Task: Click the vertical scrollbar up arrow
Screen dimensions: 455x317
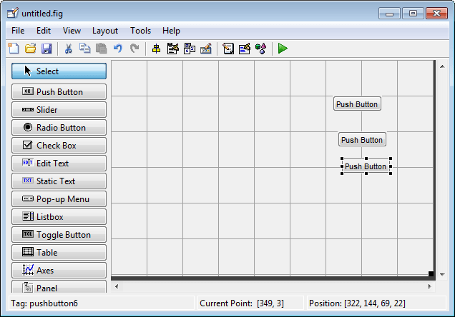Action: [x=442, y=66]
